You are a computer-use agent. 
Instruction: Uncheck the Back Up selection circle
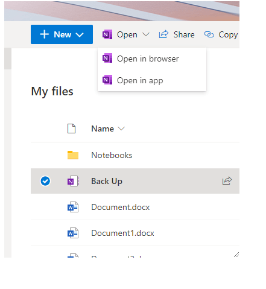tap(45, 181)
